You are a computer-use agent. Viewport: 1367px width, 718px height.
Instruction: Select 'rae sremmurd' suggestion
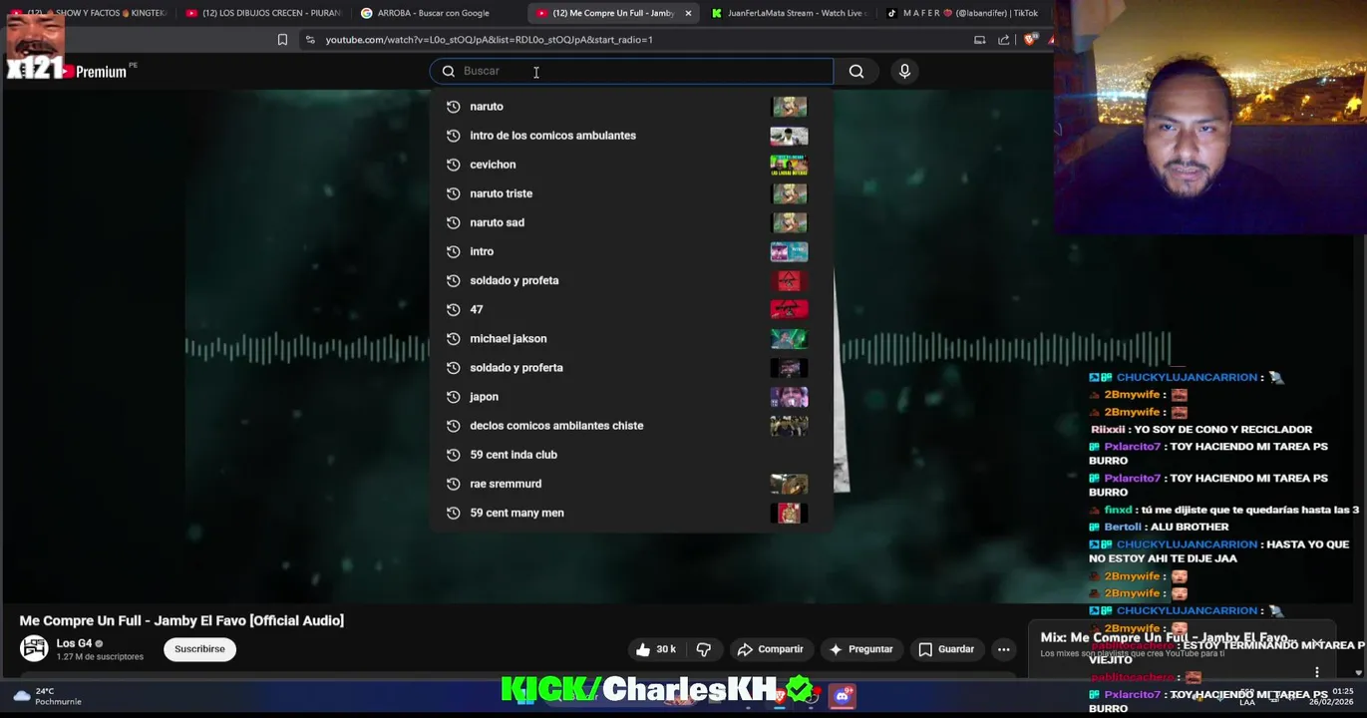pyautogui.click(x=631, y=483)
